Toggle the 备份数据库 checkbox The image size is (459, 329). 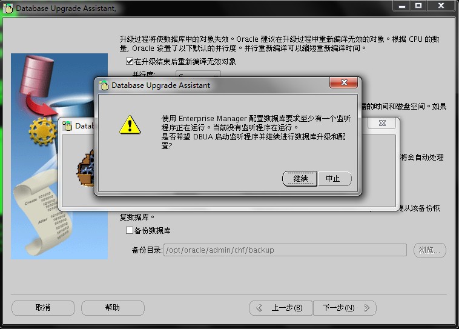click(x=129, y=230)
